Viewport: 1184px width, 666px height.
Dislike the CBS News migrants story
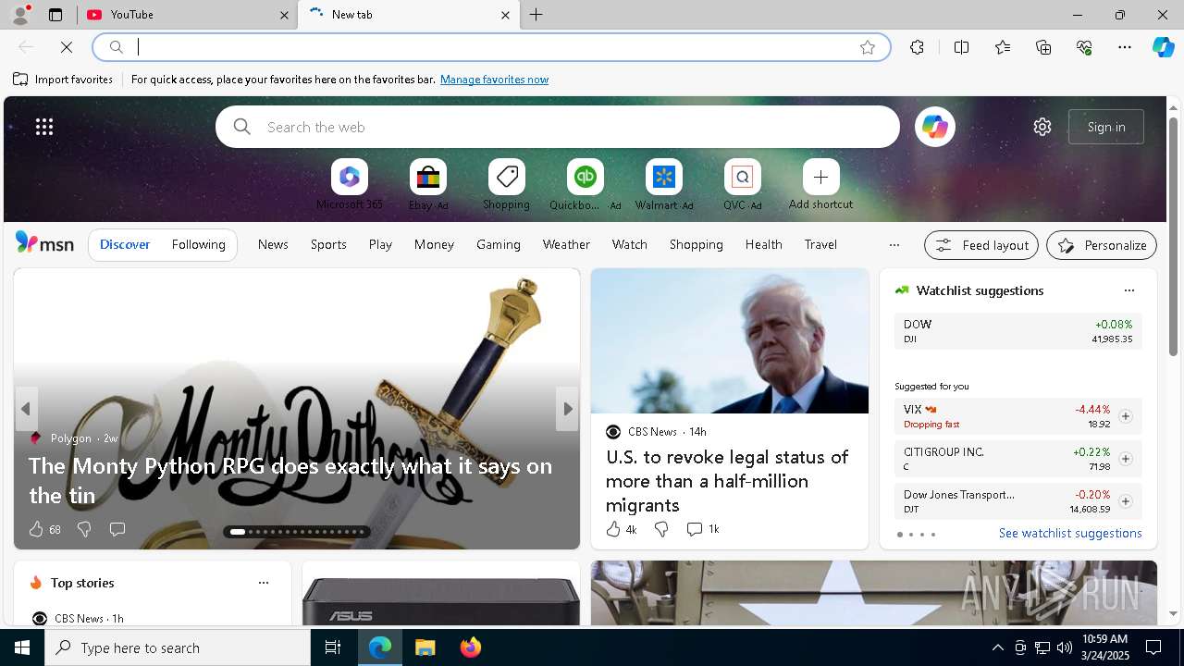[x=661, y=529]
